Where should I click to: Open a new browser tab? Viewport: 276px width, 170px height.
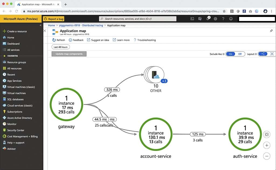(65, 4)
